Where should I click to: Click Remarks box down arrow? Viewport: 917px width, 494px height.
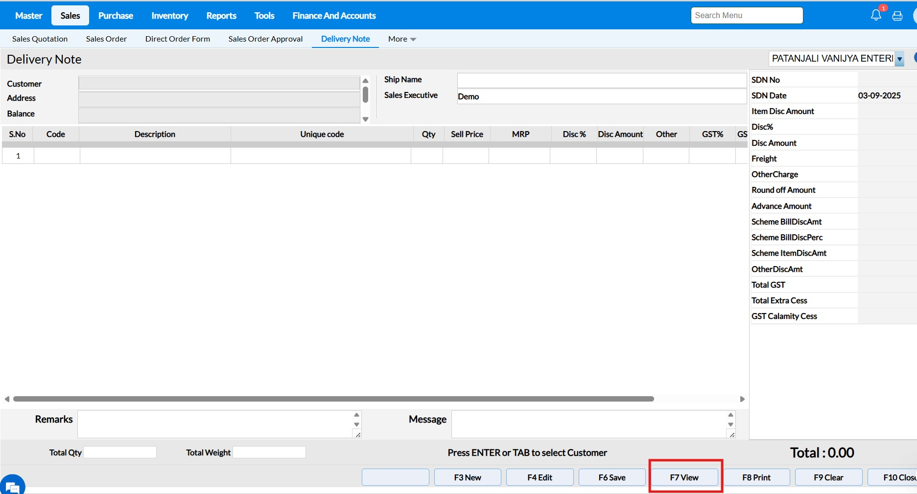pyautogui.click(x=356, y=425)
